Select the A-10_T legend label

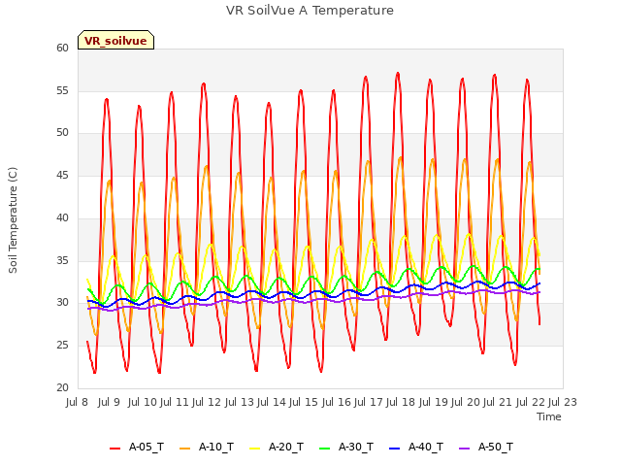tap(216, 448)
